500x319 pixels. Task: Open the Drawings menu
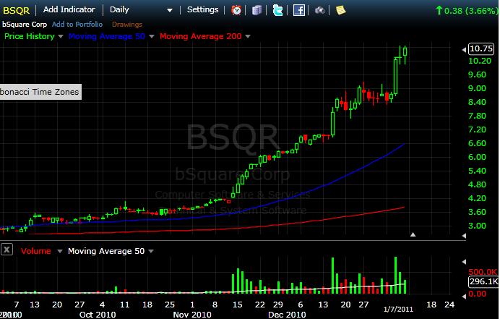click(127, 25)
